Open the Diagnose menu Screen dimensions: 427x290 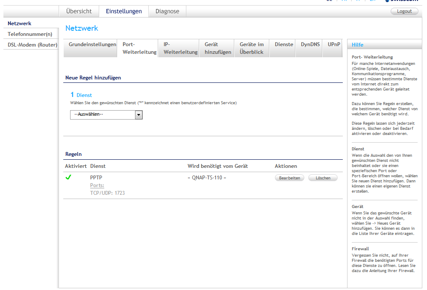(167, 11)
